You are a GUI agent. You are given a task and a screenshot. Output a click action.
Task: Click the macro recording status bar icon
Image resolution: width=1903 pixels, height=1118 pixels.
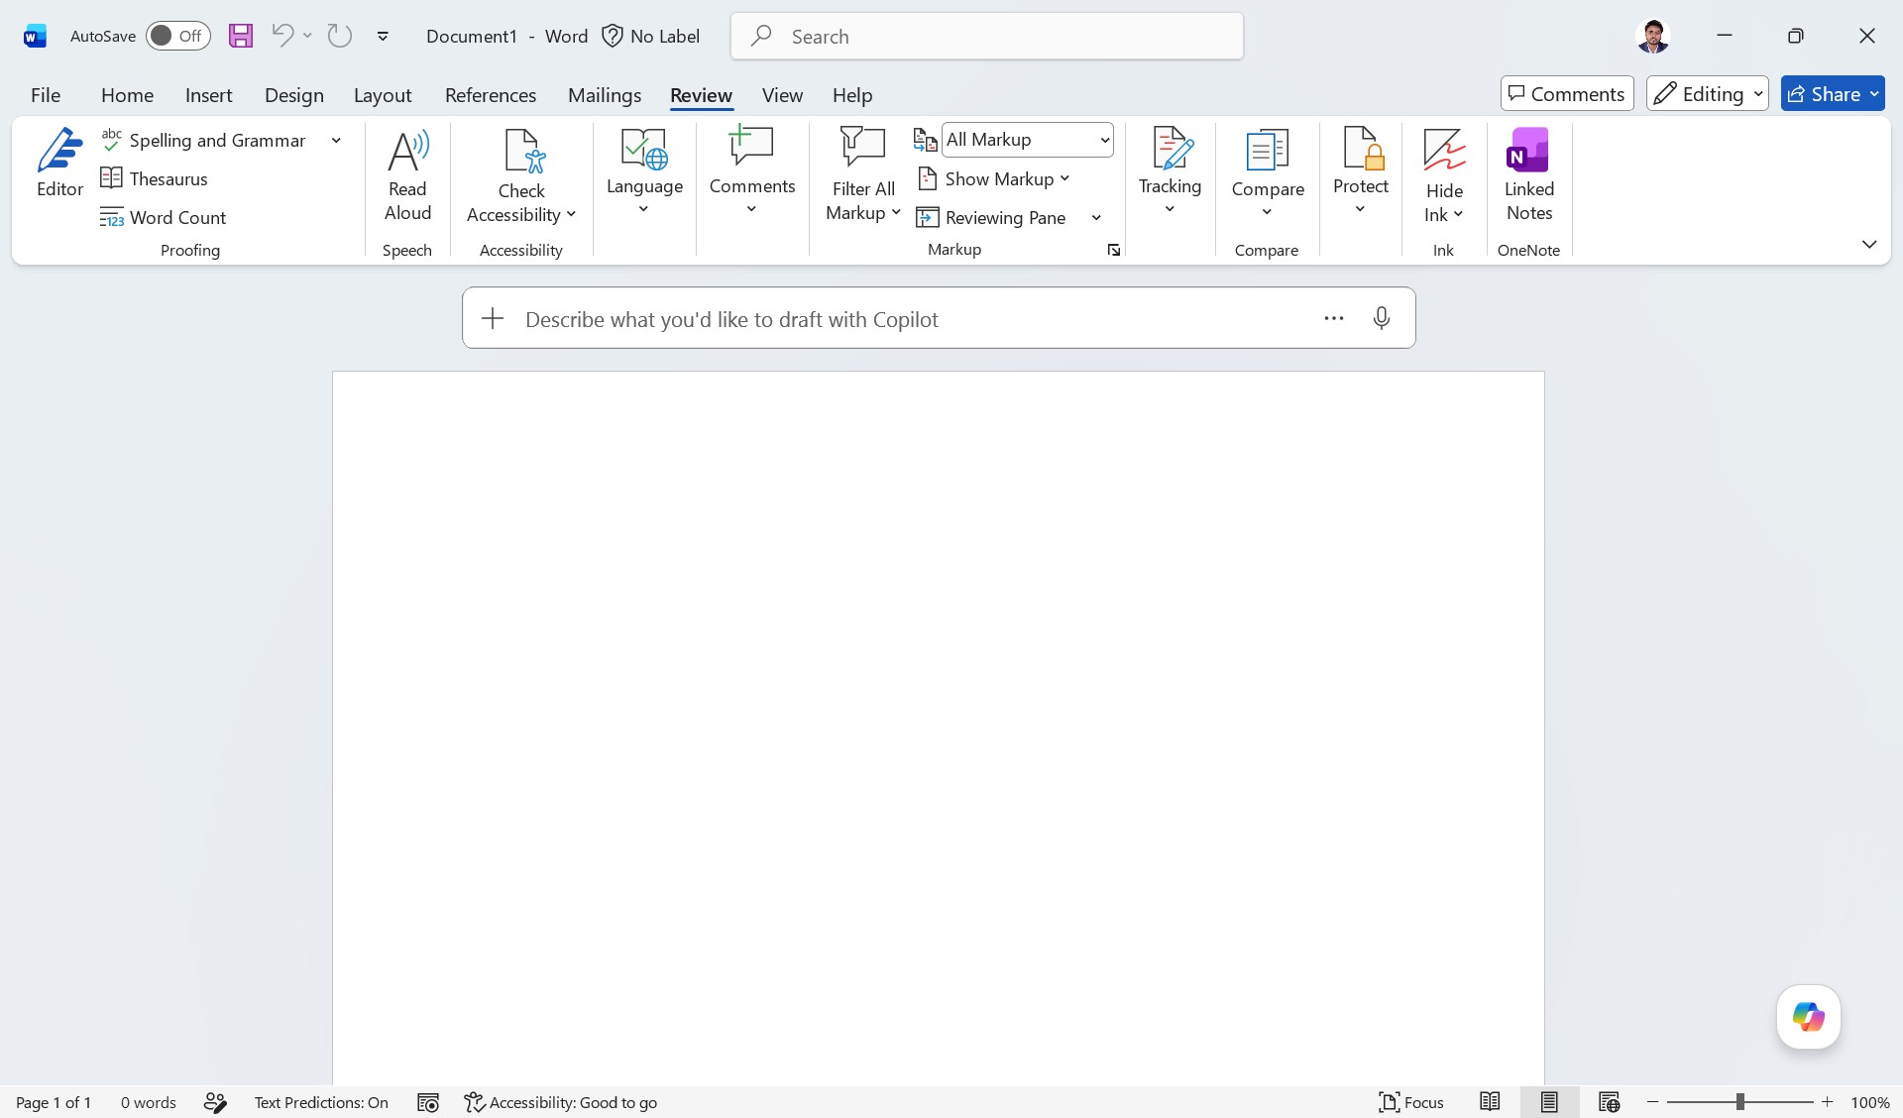[428, 1102]
